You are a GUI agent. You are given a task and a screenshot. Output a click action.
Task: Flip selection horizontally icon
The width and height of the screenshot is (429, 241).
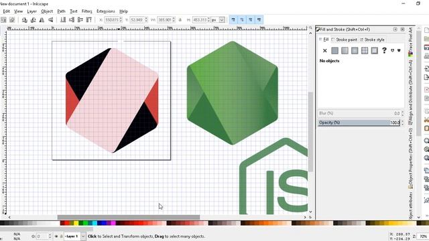click(42, 19)
